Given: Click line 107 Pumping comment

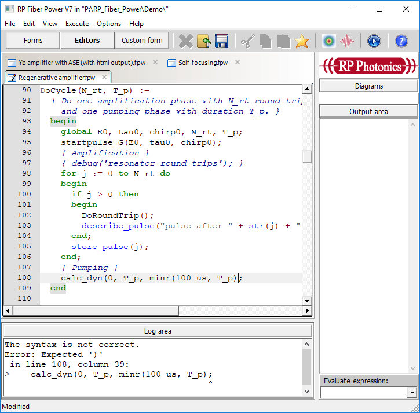Looking at the screenshot, I should 90,268.
